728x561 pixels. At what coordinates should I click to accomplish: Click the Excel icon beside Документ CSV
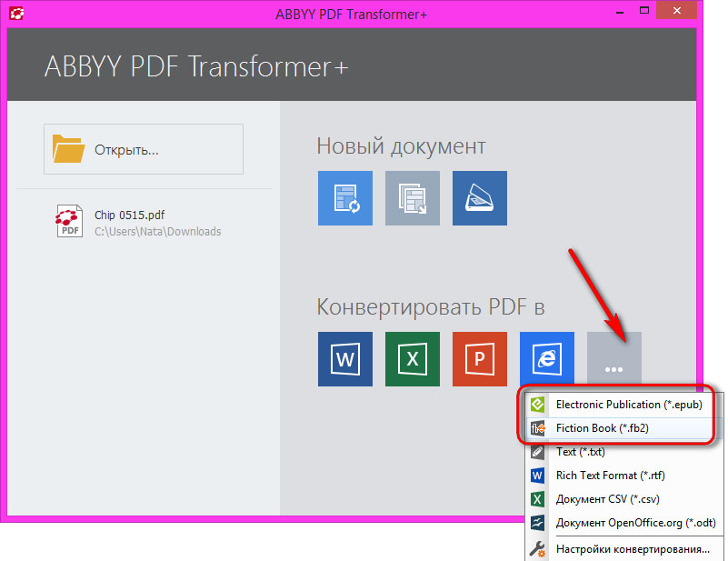[538, 499]
